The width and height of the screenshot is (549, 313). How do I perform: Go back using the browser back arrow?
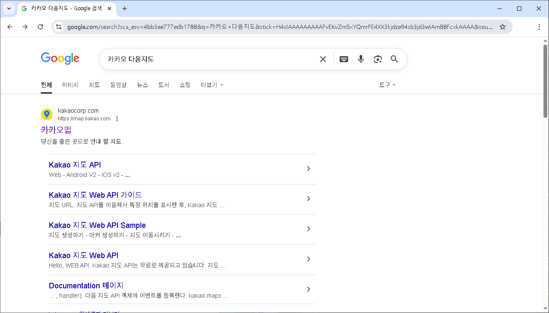point(10,26)
